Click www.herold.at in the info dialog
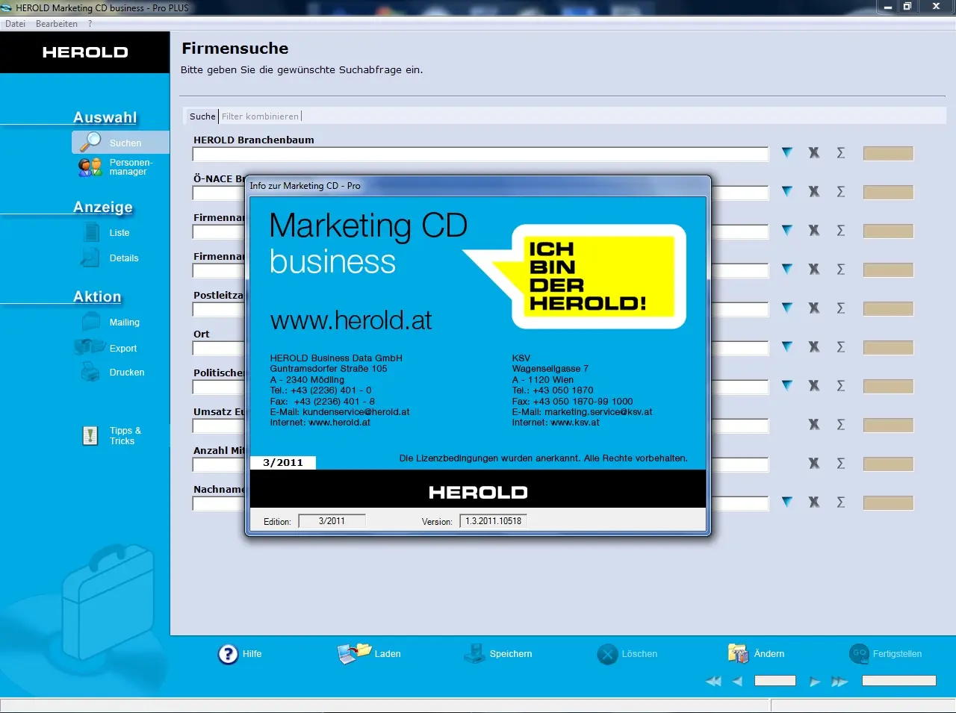 pyautogui.click(x=351, y=320)
